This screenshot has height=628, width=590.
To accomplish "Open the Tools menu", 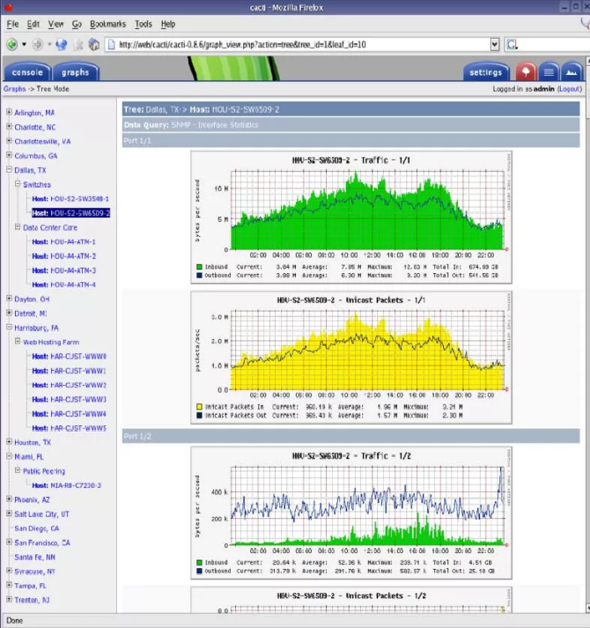I will coord(144,24).
